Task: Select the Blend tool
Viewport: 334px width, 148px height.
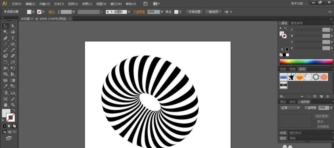Action: coord(13,86)
